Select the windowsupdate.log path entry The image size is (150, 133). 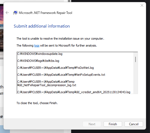coord(40,54)
